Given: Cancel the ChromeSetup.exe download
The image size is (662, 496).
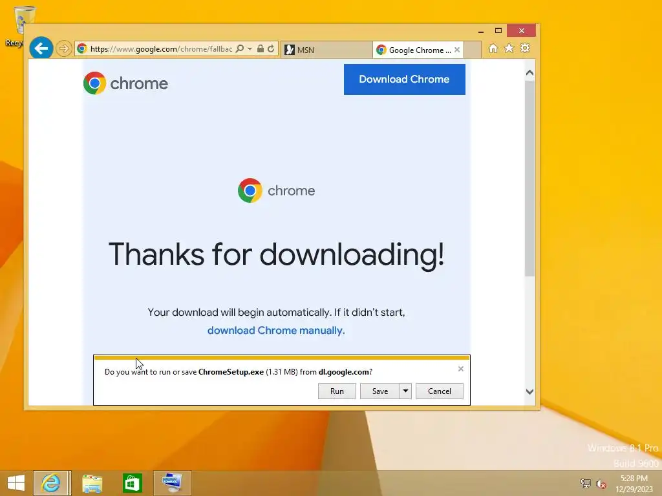Looking at the screenshot, I should 440,391.
